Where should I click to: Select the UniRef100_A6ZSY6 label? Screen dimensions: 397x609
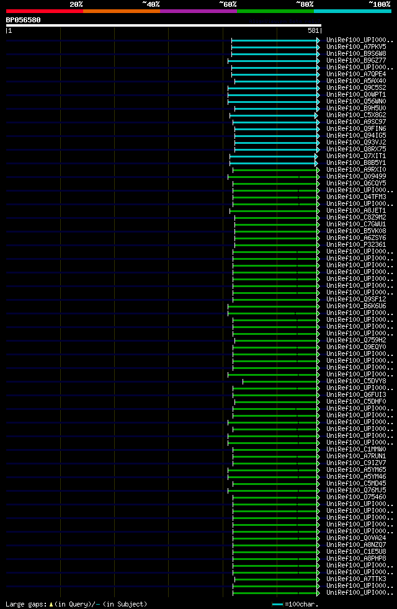(356, 238)
